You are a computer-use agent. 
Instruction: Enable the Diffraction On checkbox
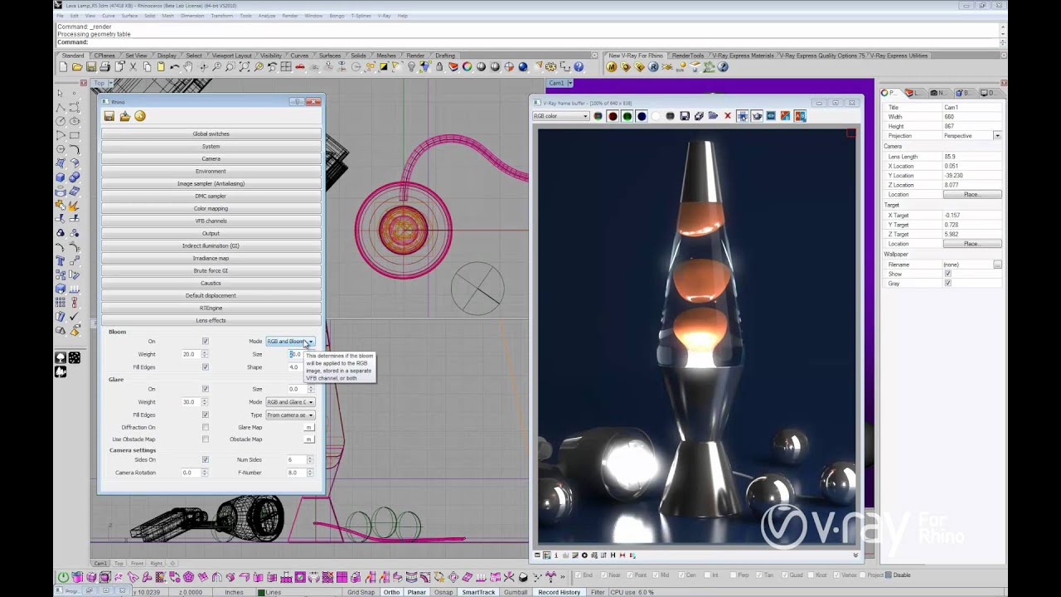[206, 428]
